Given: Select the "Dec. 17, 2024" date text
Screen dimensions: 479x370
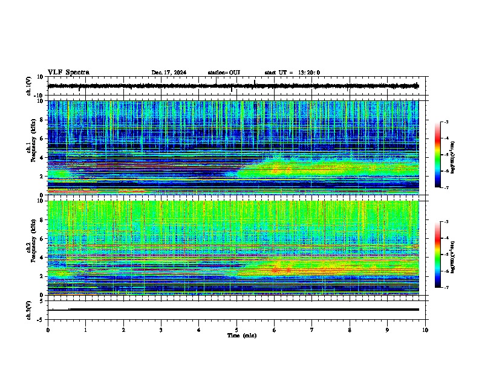Looking at the screenshot, I should (169, 73).
